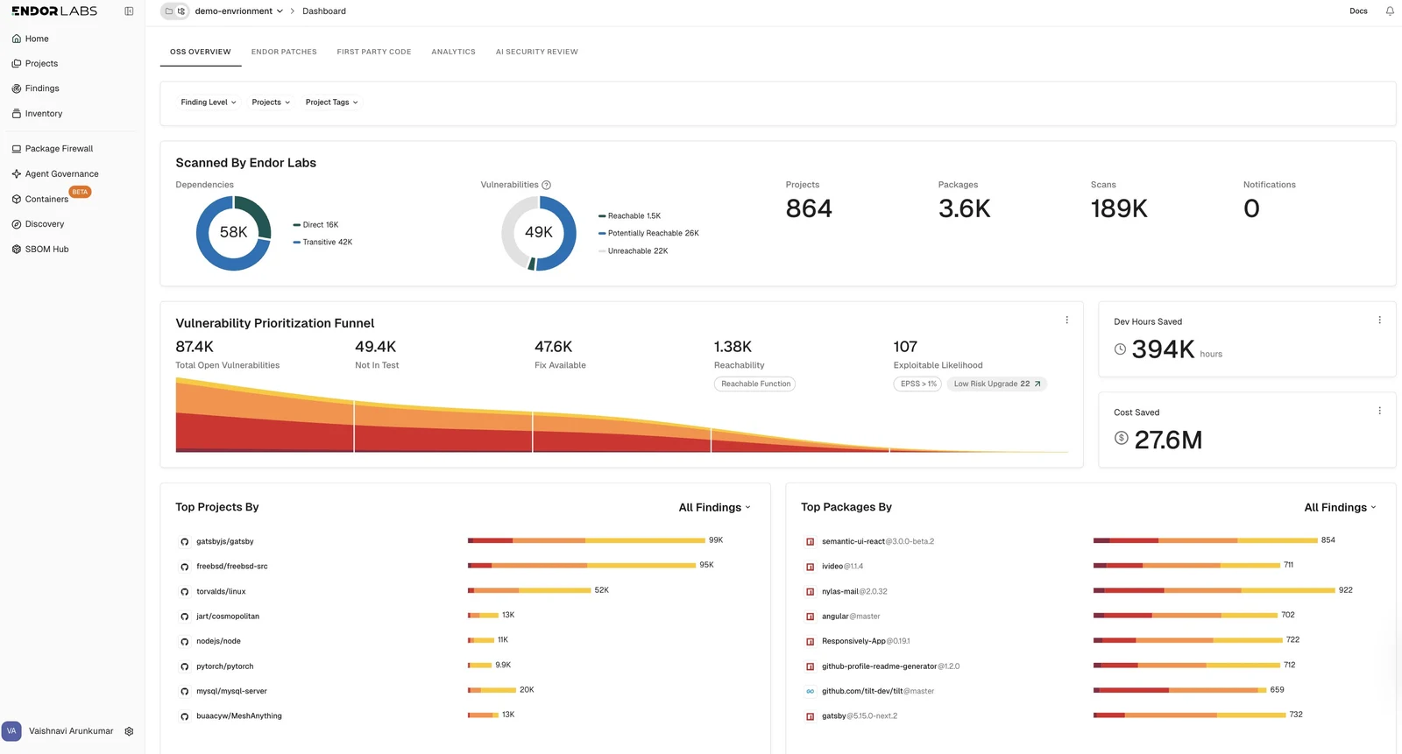Open the Projects sidebar icon

17,63
